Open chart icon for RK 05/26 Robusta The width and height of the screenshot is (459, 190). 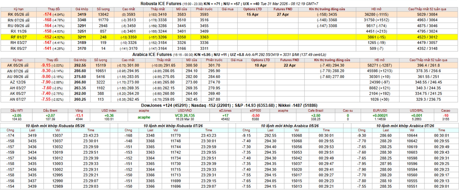tap(27, 14)
